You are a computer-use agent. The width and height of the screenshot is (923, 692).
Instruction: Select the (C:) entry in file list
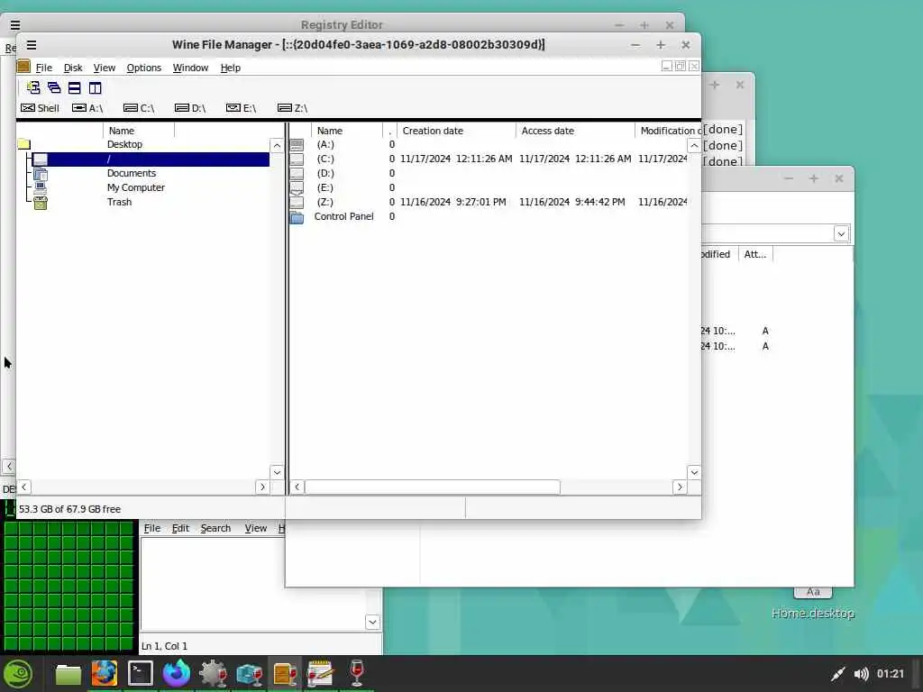tap(324, 159)
